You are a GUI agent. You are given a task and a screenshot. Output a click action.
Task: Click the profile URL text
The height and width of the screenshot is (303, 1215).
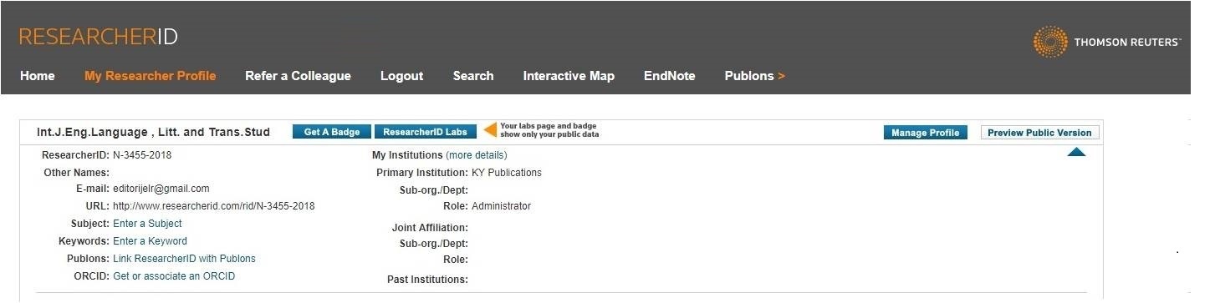pos(214,206)
